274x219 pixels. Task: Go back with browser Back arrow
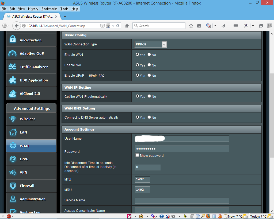click(17, 26)
